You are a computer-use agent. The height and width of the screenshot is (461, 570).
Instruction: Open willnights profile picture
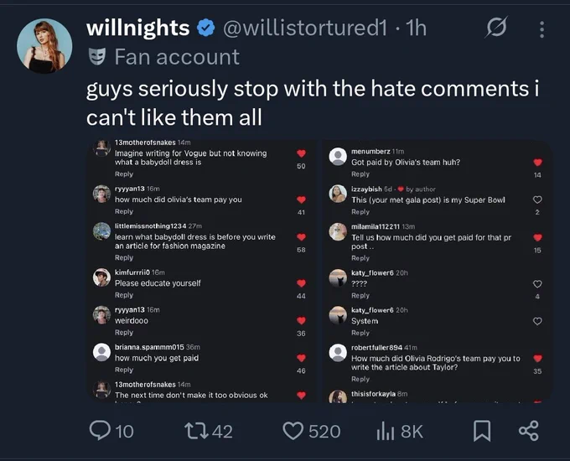[x=44, y=46]
